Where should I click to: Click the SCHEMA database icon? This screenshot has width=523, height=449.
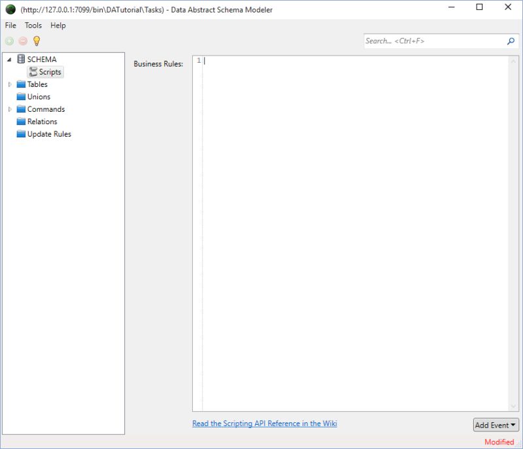[x=21, y=59]
